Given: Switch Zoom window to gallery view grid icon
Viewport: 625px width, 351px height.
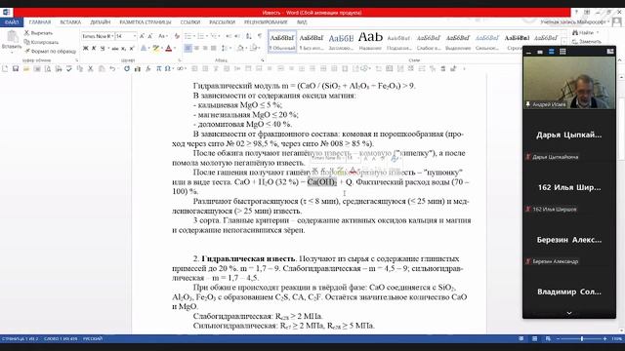Looking at the screenshot, I should pos(562,52).
